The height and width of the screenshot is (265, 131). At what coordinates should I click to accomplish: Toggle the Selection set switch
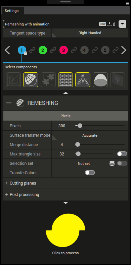click(x=122, y=163)
